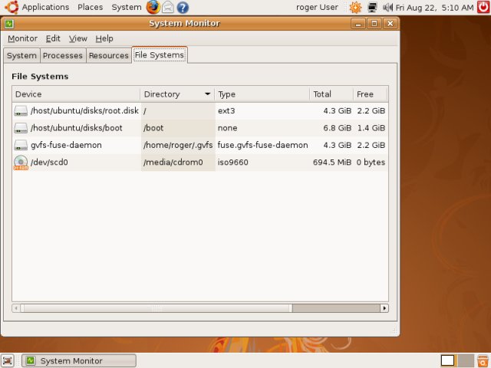Open the Firefox browser launcher icon
This screenshot has width=491, height=368.
pyautogui.click(x=153, y=7)
